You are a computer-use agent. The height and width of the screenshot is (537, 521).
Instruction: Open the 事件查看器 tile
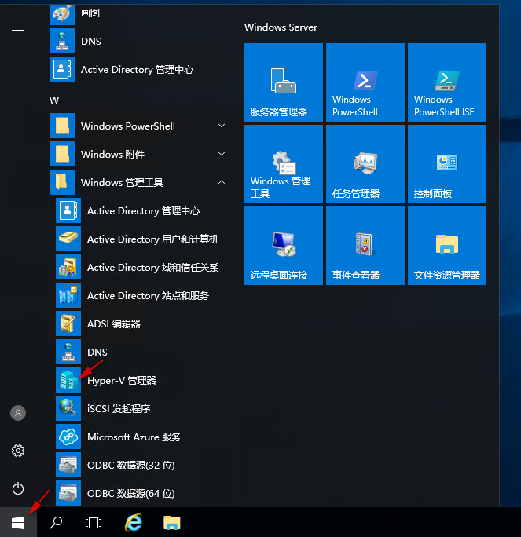(365, 246)
